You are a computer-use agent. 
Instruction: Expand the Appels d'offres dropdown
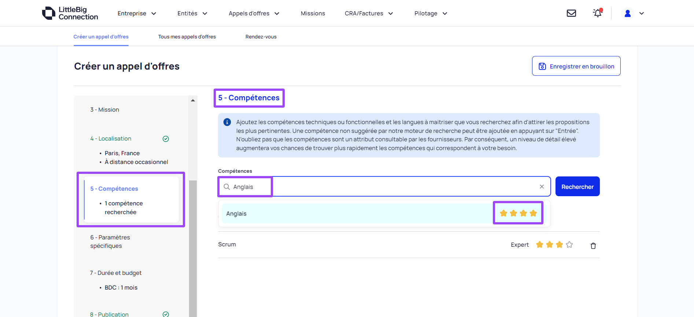(x=254, y=14)
